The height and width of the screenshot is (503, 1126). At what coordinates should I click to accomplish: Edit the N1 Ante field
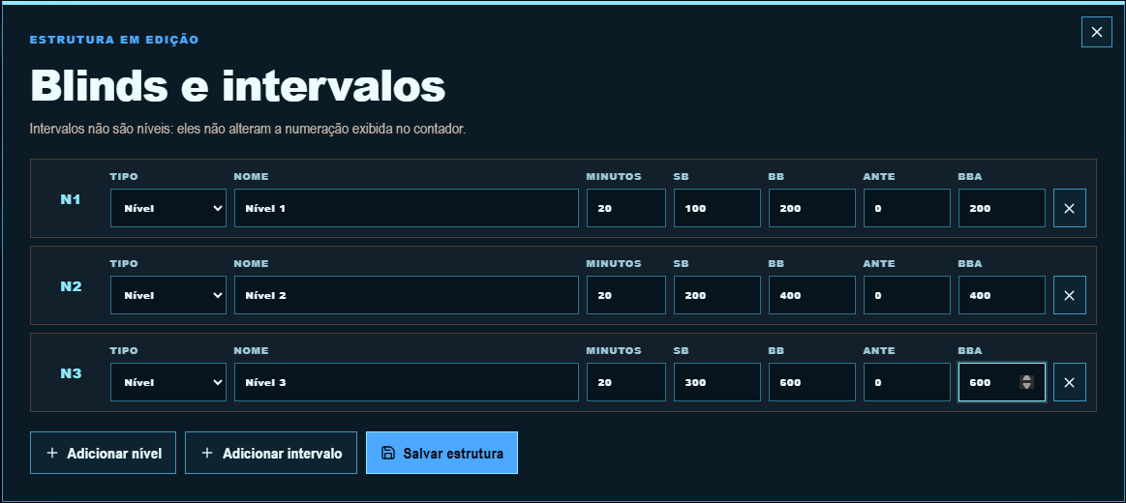[x=907, y=208]
